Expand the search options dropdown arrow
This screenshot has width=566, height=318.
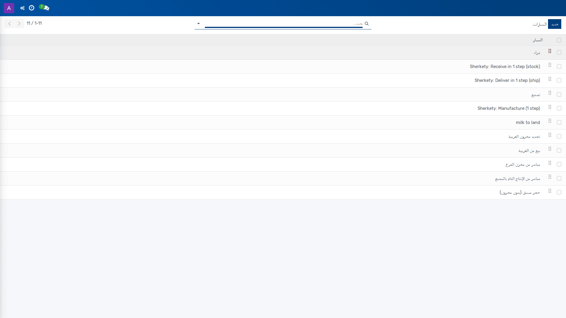(198, 24)
